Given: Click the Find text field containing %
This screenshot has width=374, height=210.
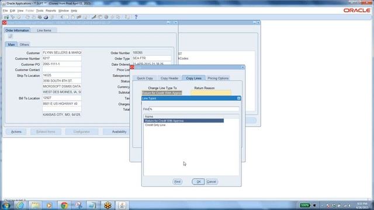Looking at the screenshot, I should (194, 109).
